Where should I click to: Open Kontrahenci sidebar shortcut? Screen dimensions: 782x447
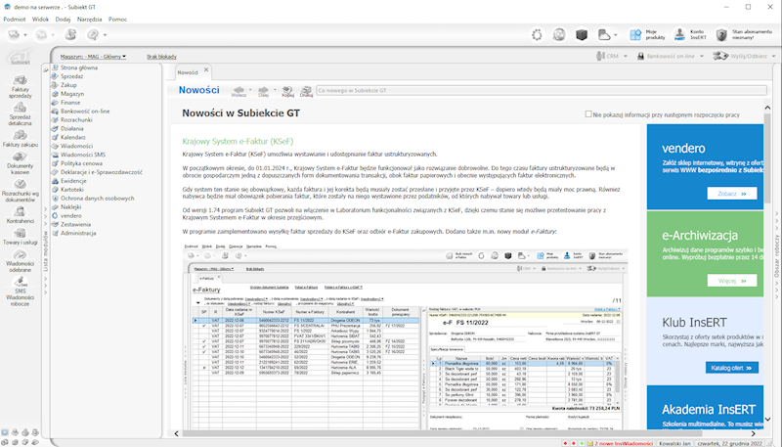(20, 215)
